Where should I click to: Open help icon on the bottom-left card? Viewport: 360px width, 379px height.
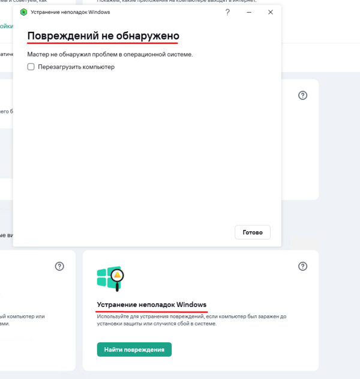pos(59,266)
